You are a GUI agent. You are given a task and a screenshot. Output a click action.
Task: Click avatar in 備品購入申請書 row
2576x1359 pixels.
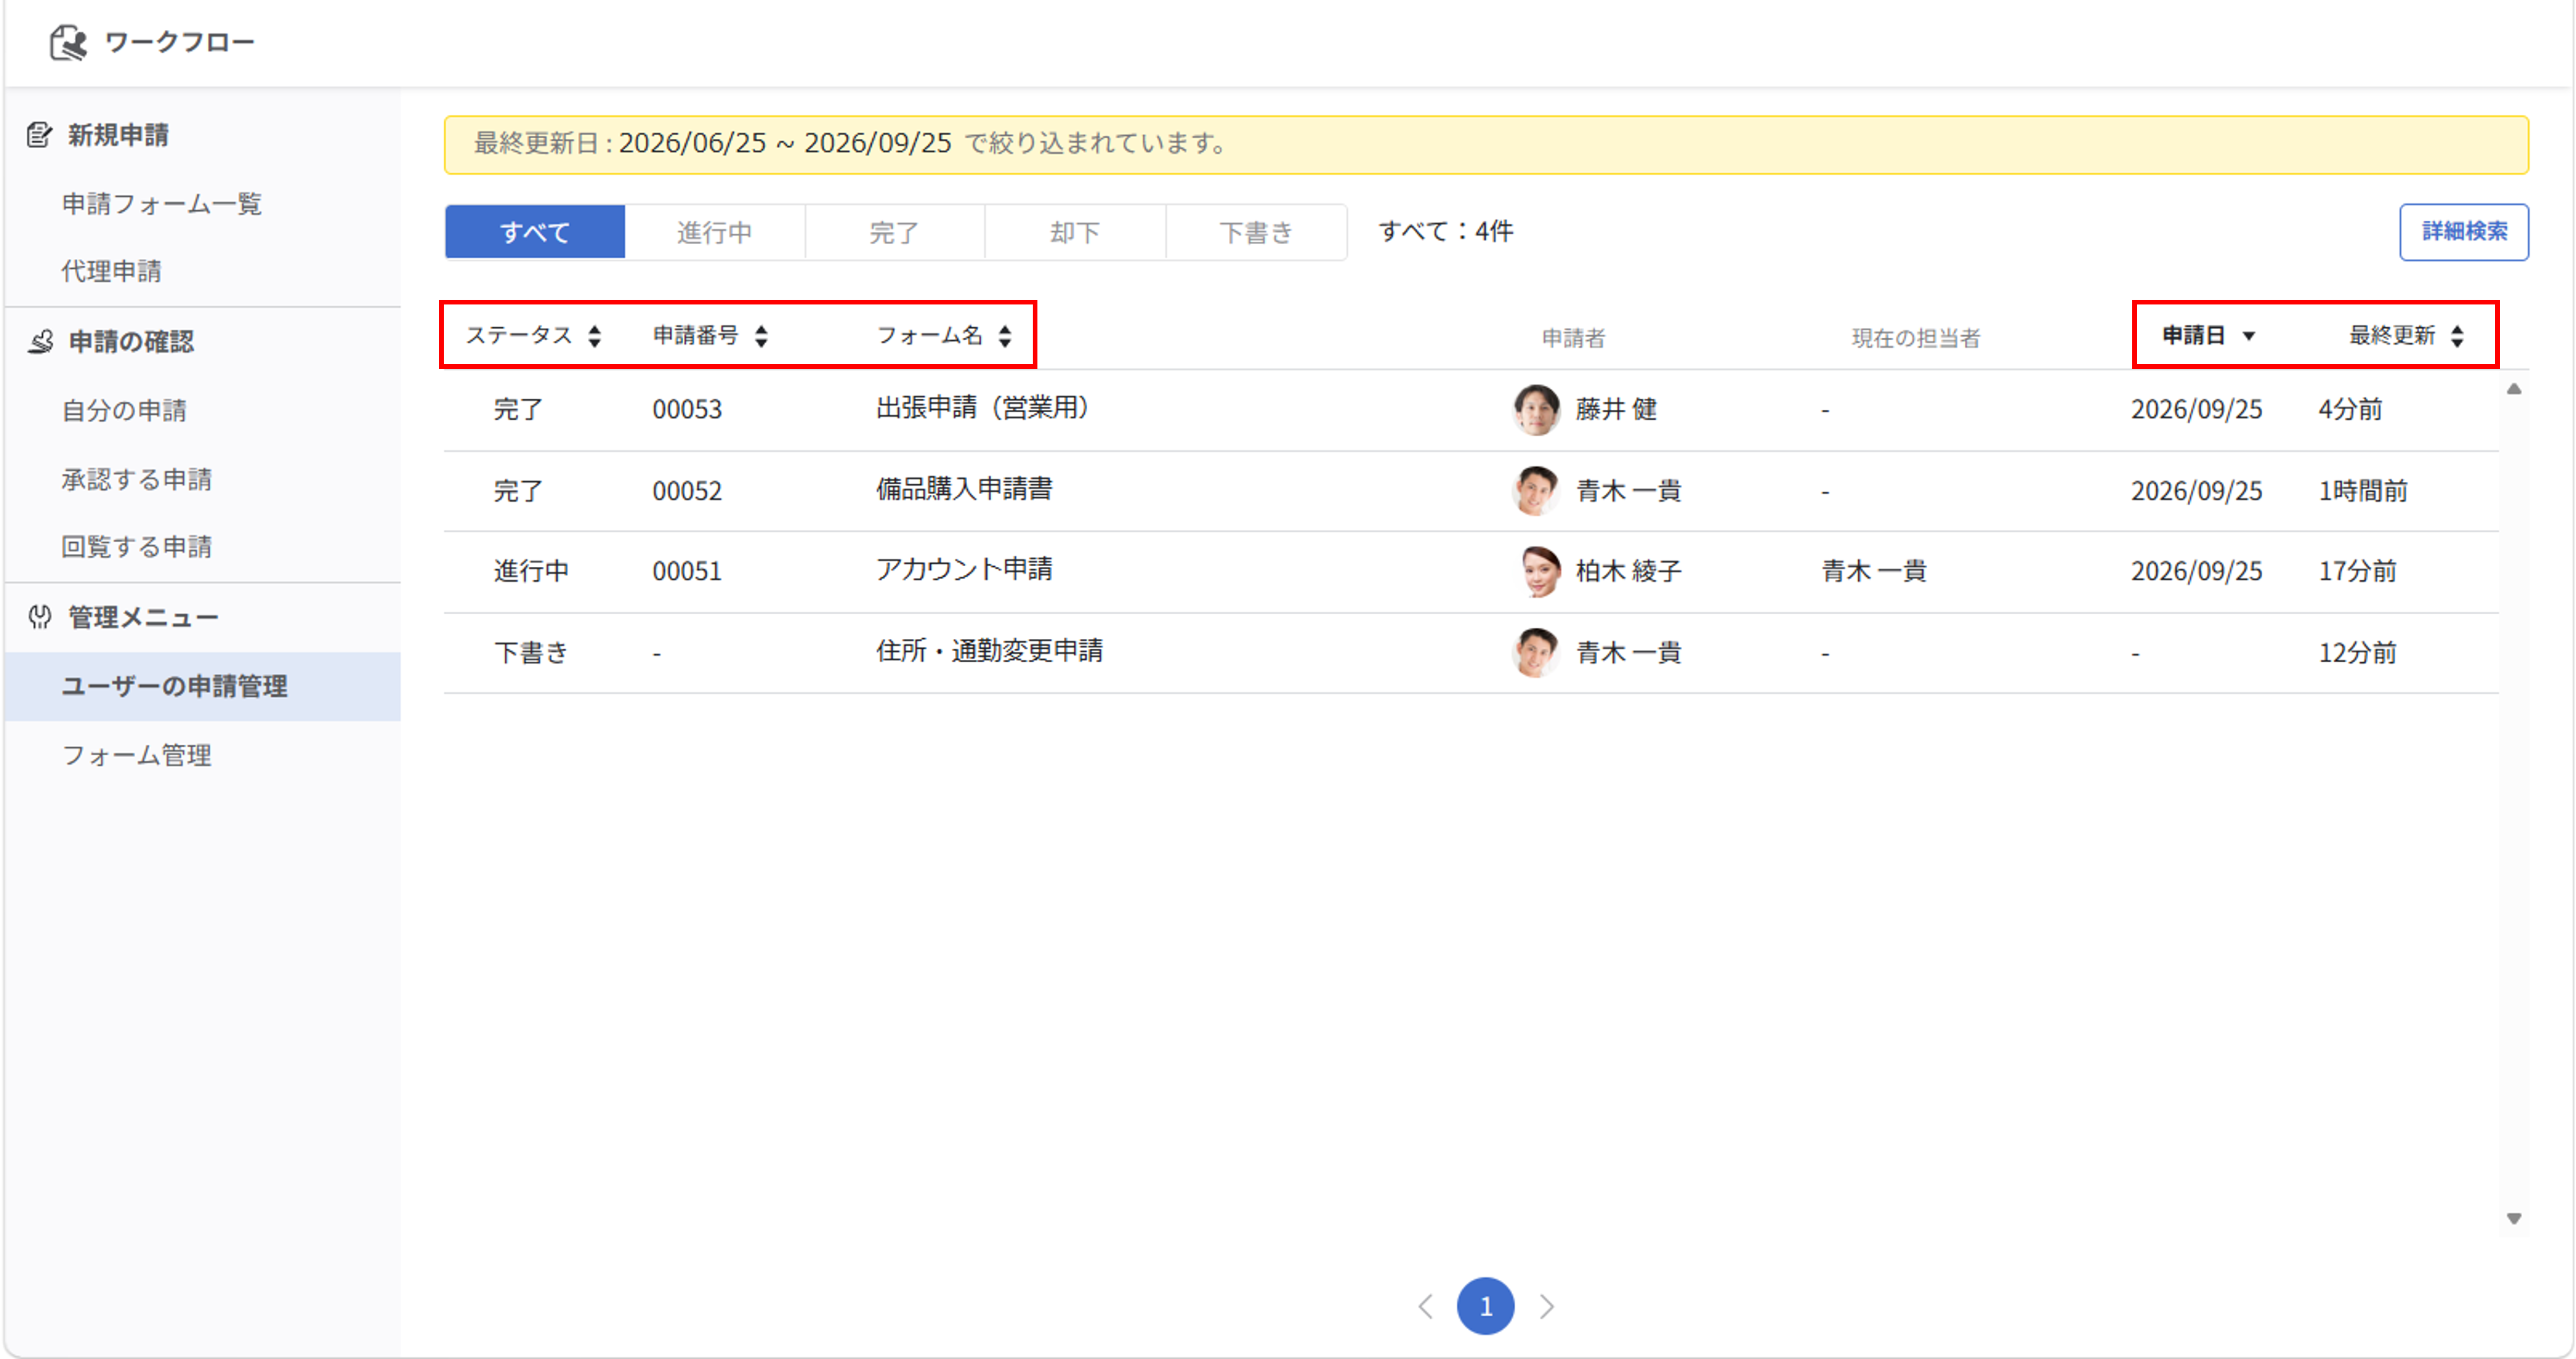coord(1536,490)
